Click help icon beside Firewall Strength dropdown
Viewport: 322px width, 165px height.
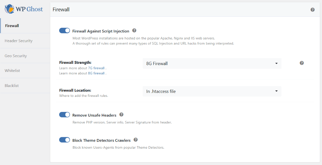(x=302, y=63)
